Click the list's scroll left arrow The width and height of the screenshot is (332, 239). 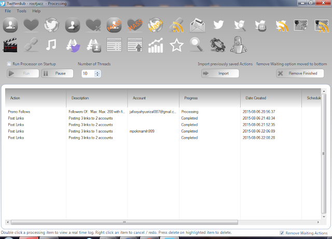point(8,222)
